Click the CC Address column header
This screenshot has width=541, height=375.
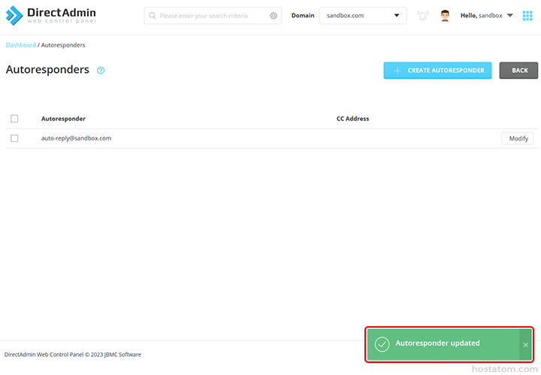click(352, 119)
